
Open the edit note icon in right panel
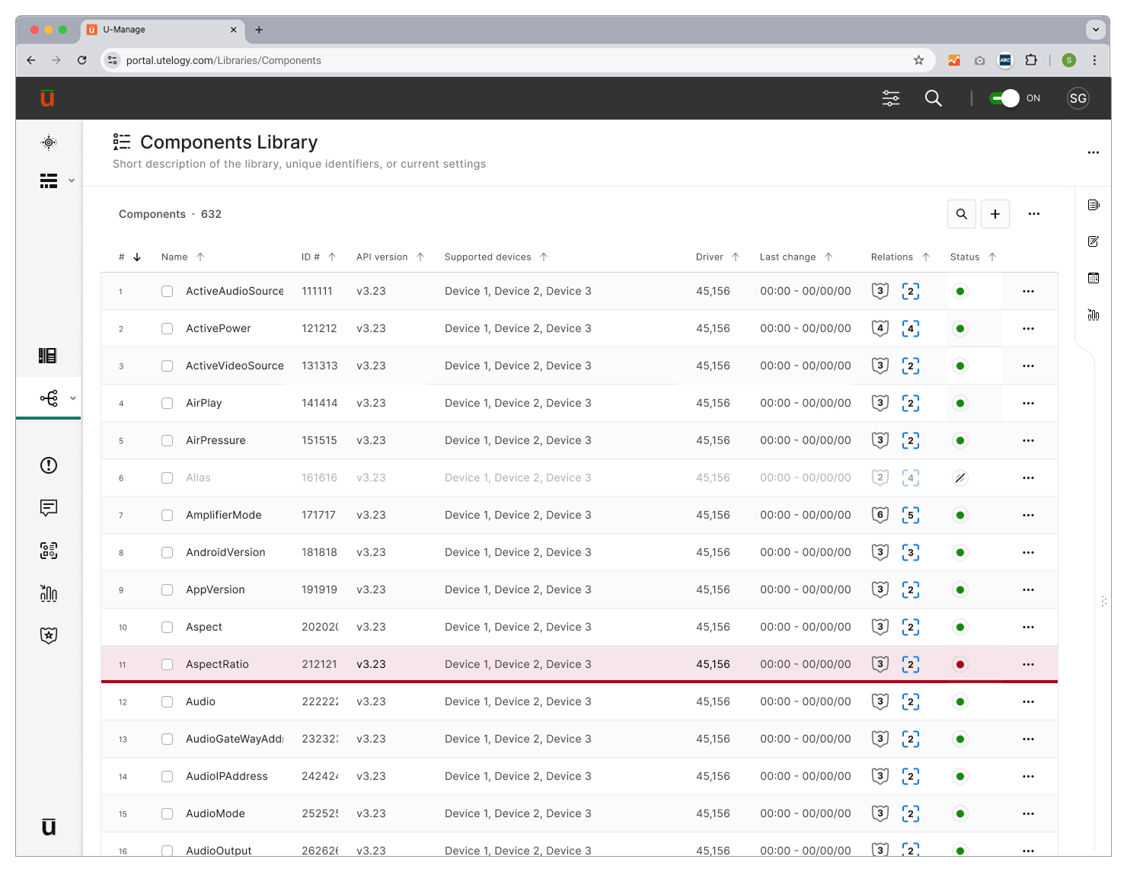pos(1093,241)
